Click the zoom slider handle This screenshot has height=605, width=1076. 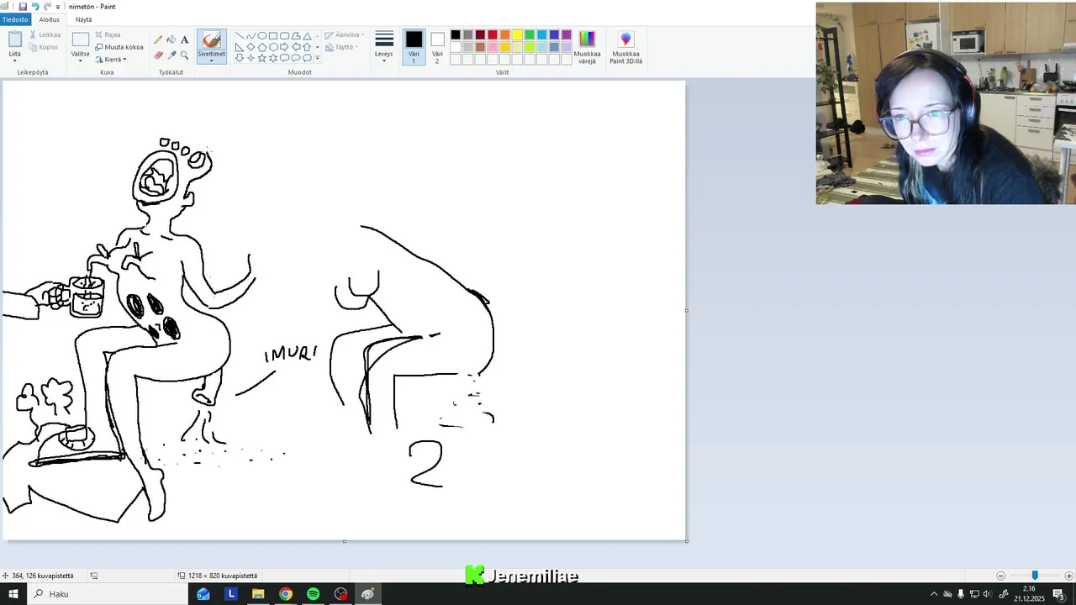[1035, 576]
